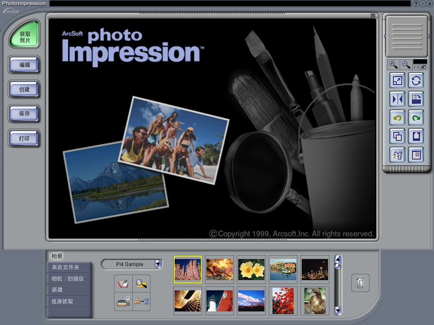The image size is (434, 325).
Task: Open the PI4 Sample album dropdown
Action: [x=158, y=264]
